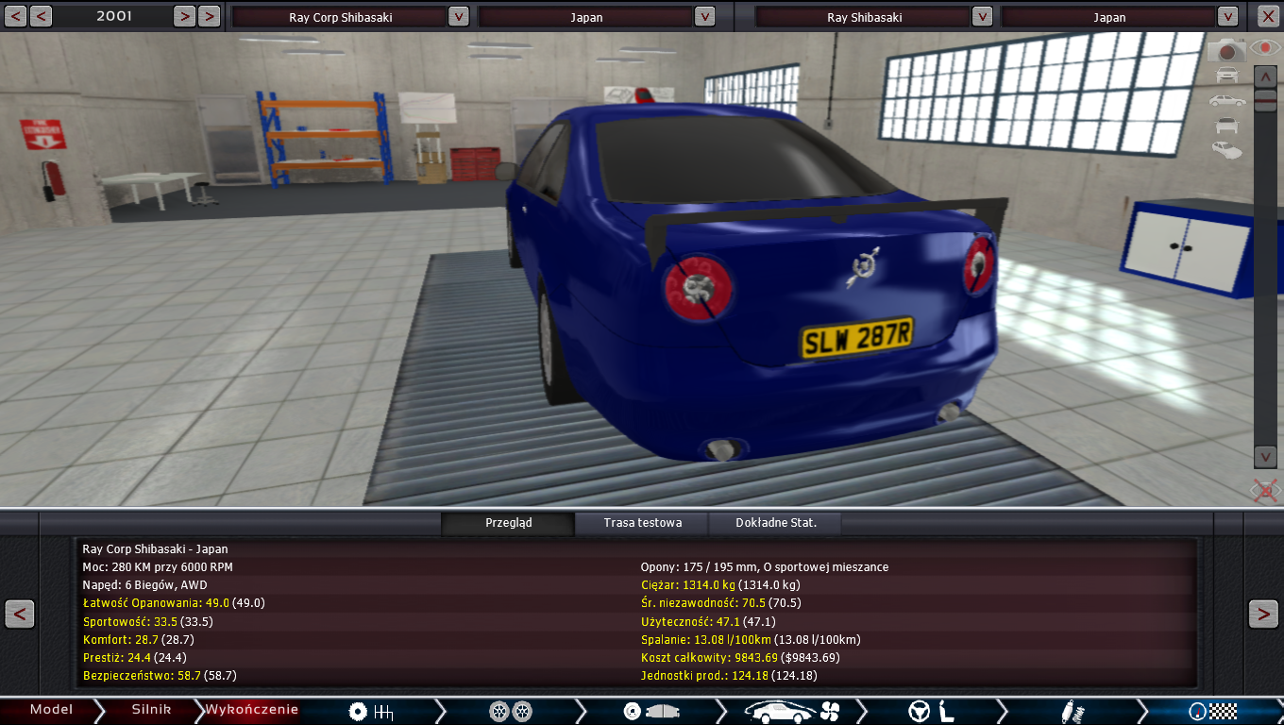Open the wheels and tyres section
The height and width of the screenshot is (725, 1284).
tap(511, 711)
